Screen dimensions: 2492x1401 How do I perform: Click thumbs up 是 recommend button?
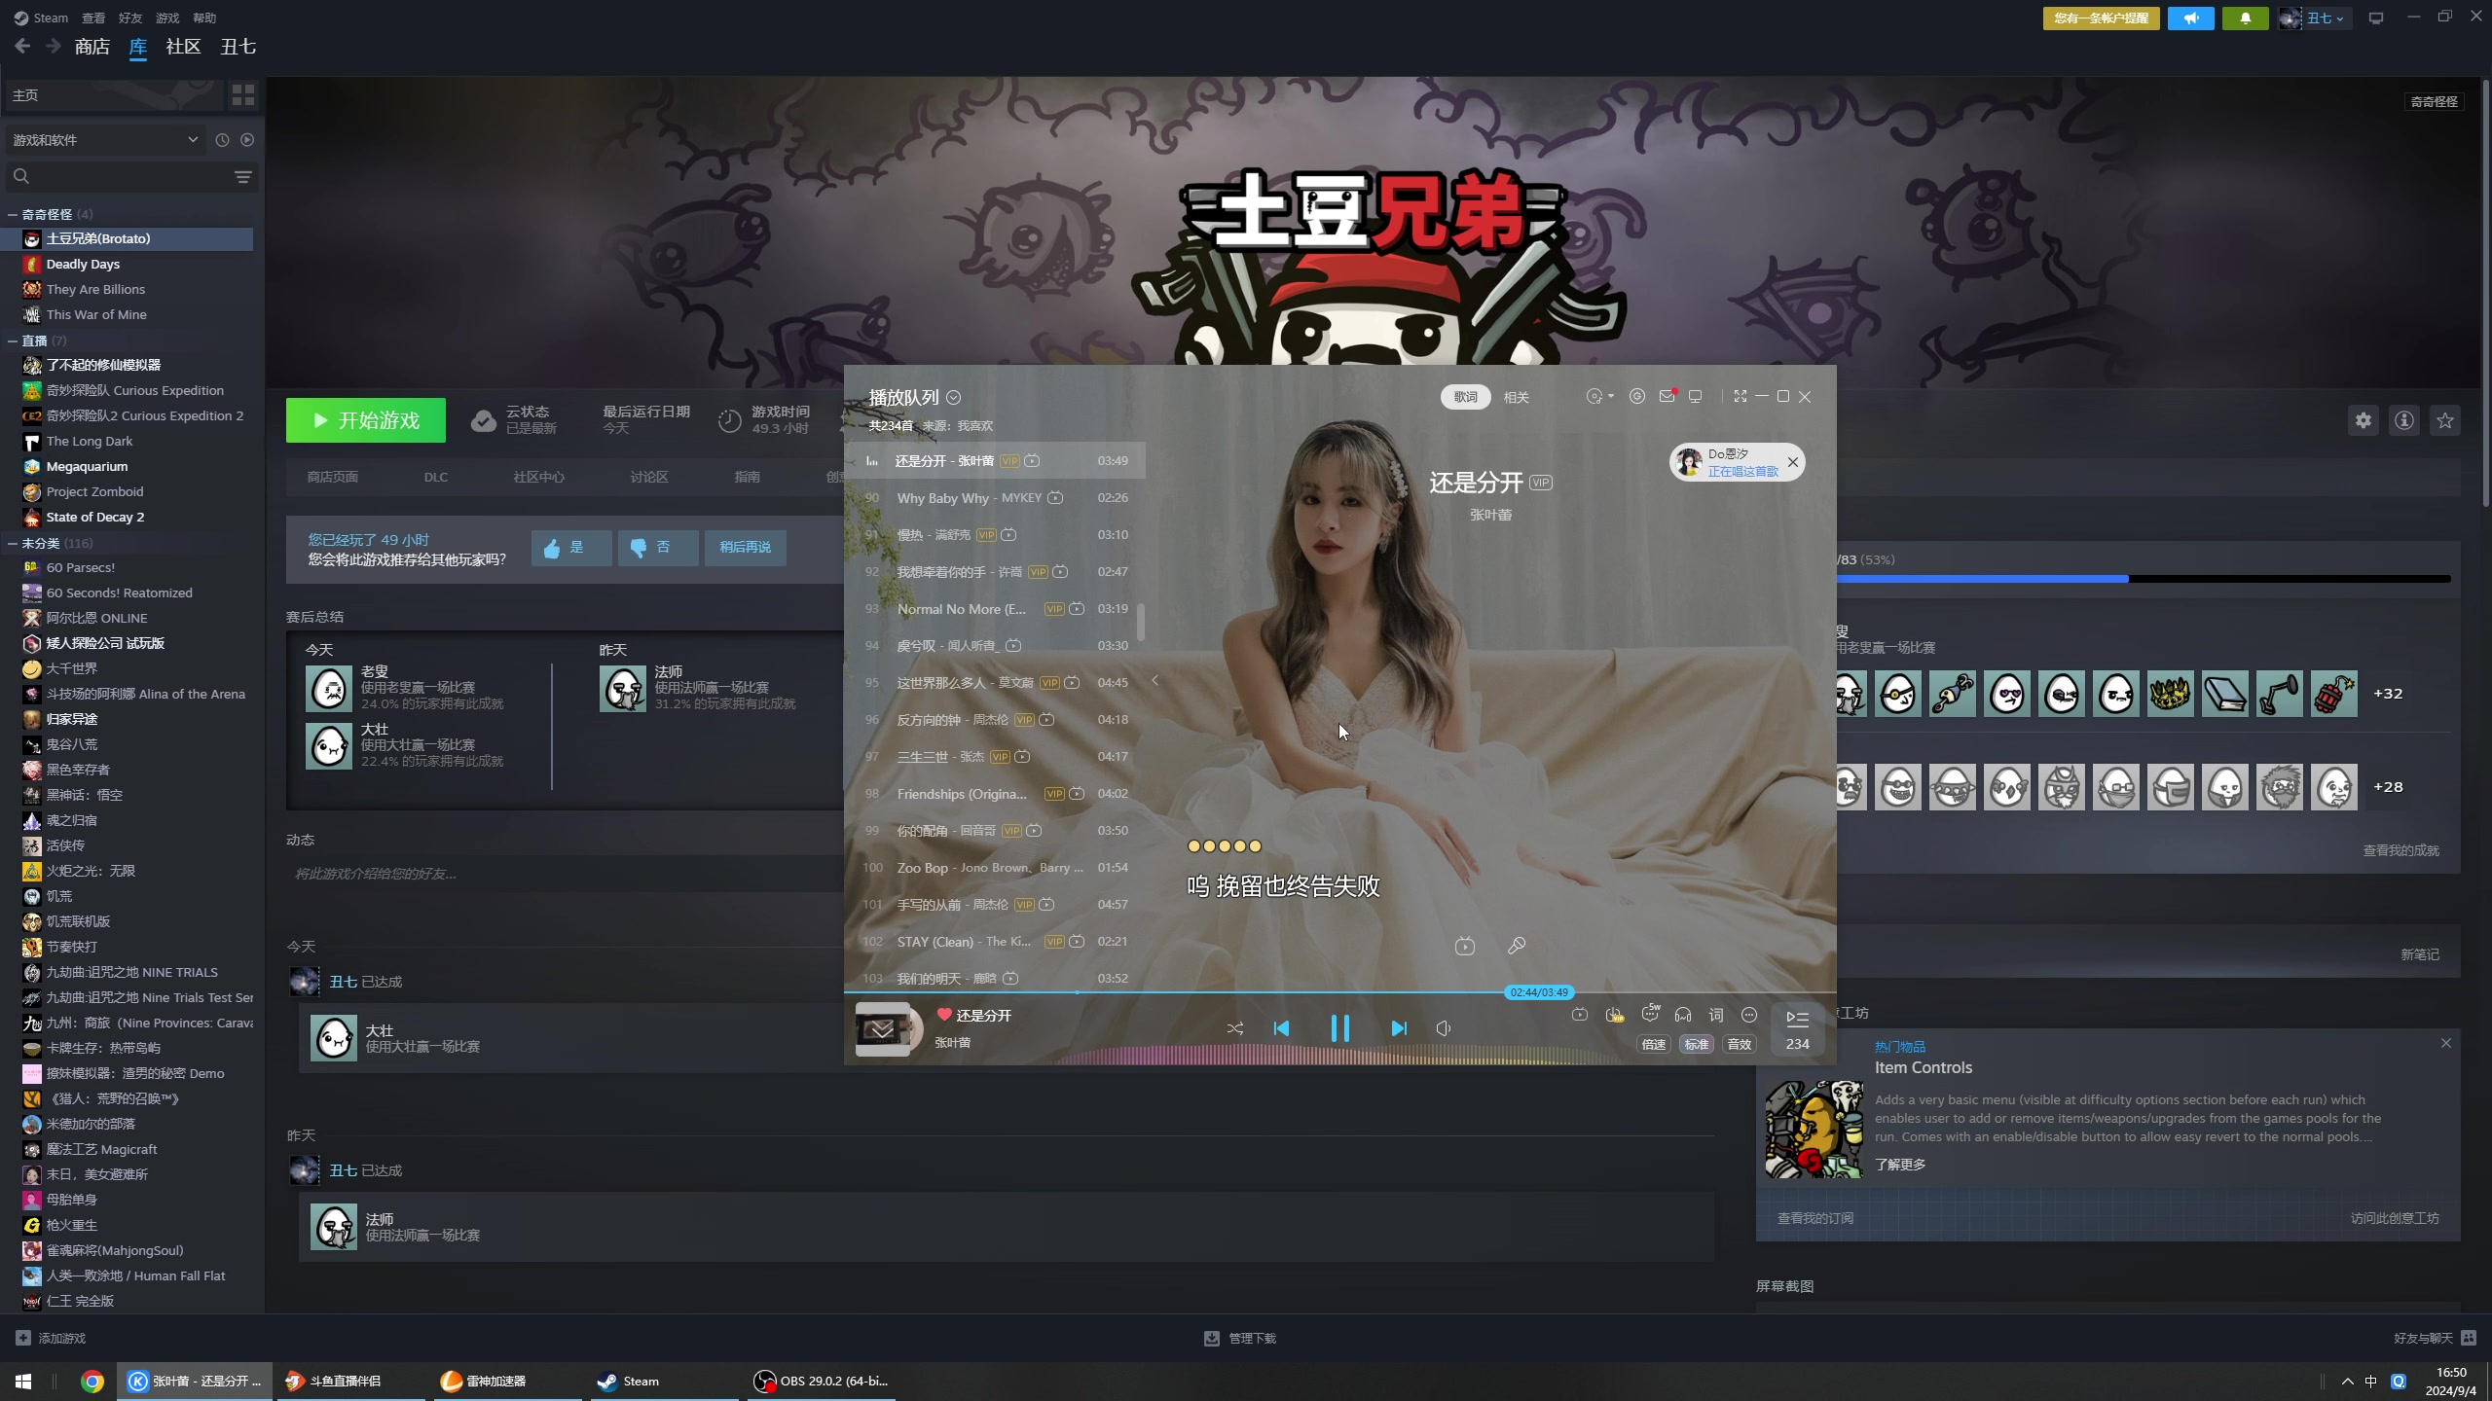point(570,548)
